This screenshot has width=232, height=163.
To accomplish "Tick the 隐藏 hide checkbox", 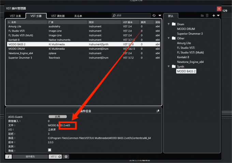I will 49,150.
